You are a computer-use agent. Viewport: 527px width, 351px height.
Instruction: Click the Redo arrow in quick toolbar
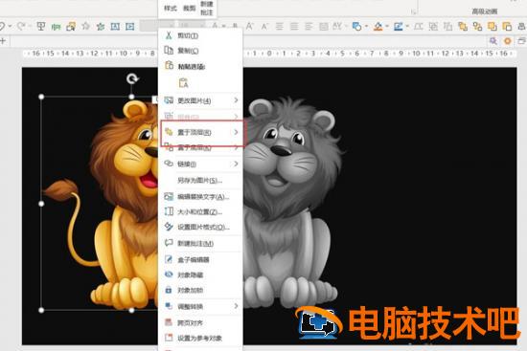(21, 26)
